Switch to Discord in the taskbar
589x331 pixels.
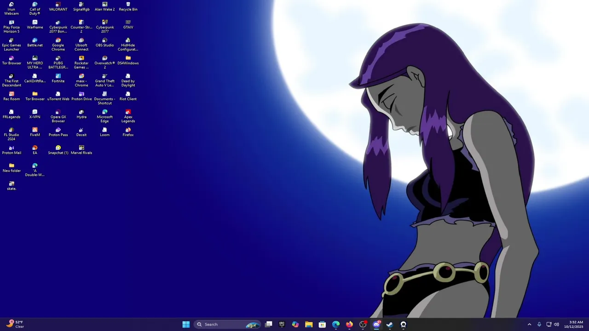click(376, 325)
